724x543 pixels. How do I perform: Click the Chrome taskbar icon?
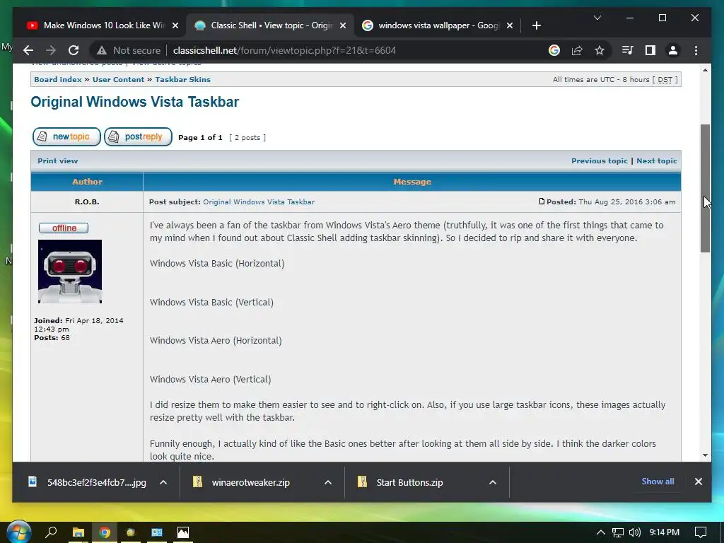coord(105,532)
